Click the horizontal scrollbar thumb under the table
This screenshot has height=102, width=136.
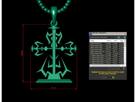(106, 65)
